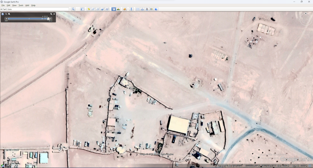Toggle historical imagery clock button
Image resolution: width=313 pixels, height=168 pixels.
click(x=113, y=9)
